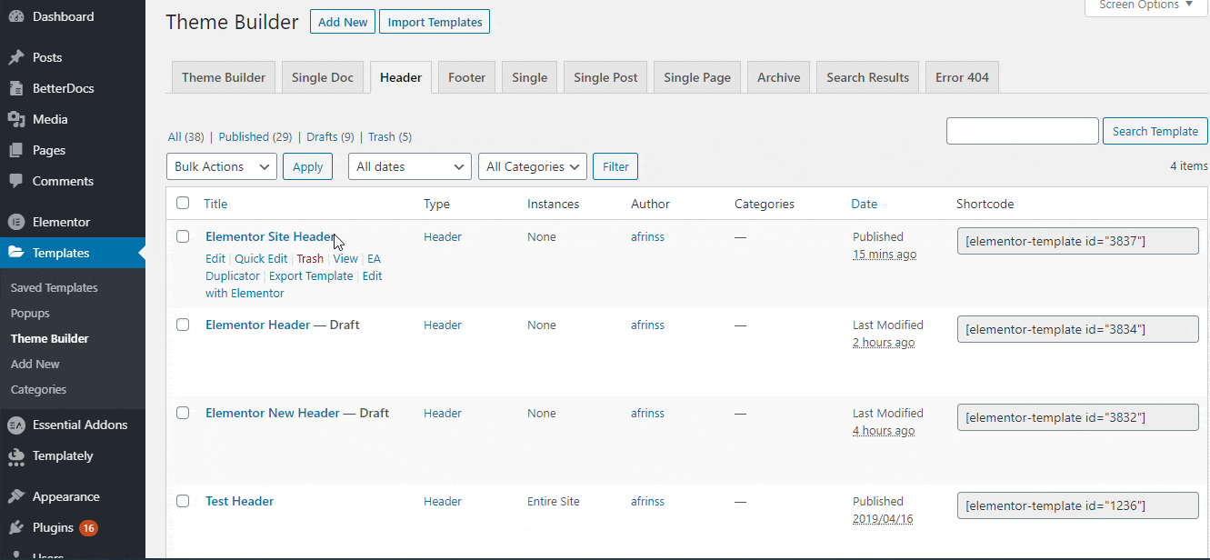Switch to the Error 404 tab

click(962, 77)
